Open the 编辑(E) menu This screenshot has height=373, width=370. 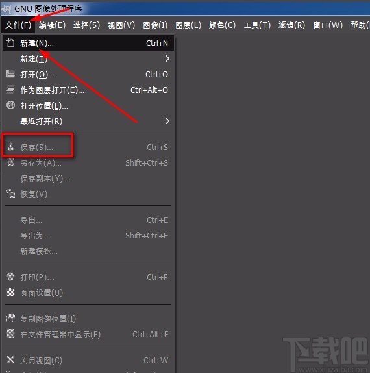[53, 25]
